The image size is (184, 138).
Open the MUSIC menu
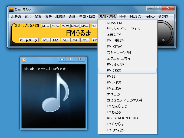(136, 17)
